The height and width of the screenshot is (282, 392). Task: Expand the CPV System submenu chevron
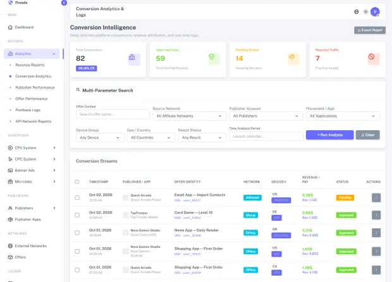[x=54, y=148]
